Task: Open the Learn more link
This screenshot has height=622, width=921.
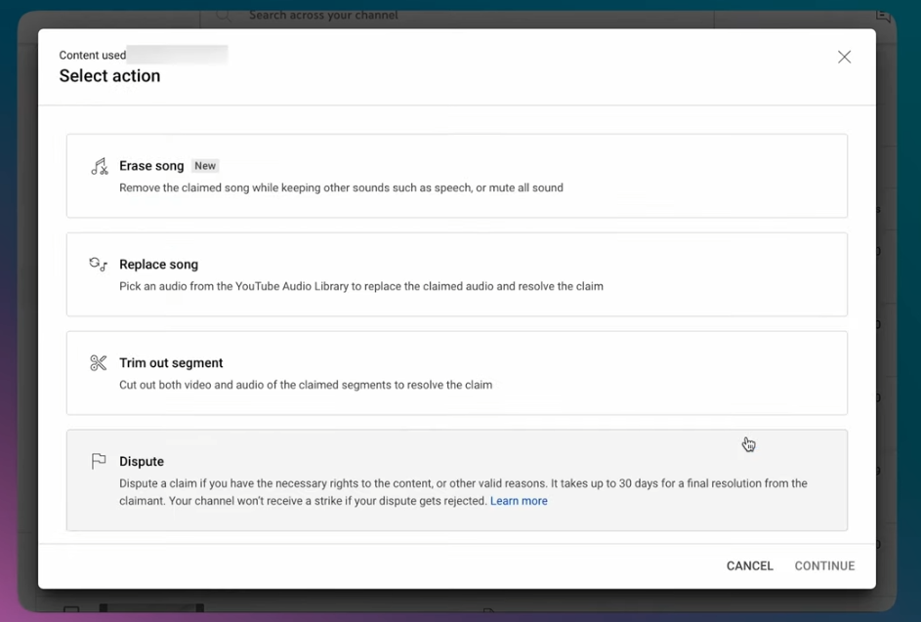Action: 519,501
